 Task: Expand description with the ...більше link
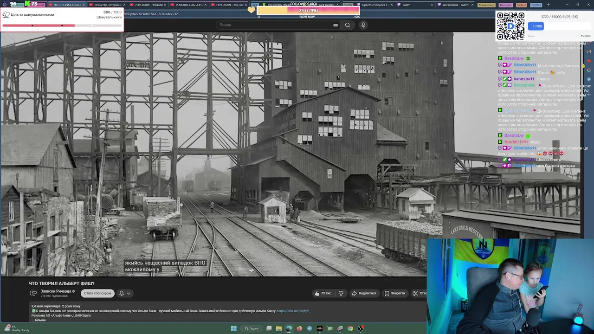[x=39, y=320]
